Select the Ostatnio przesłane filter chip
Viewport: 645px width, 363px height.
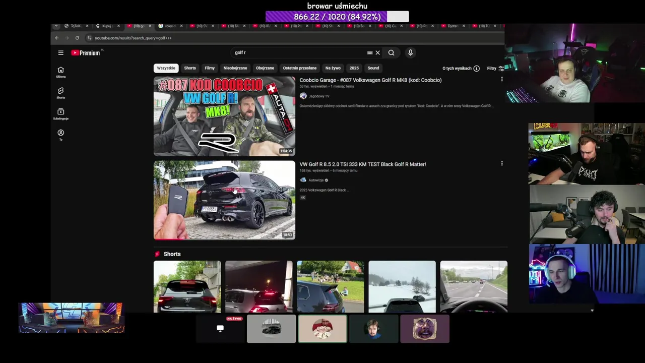[300, 68]
